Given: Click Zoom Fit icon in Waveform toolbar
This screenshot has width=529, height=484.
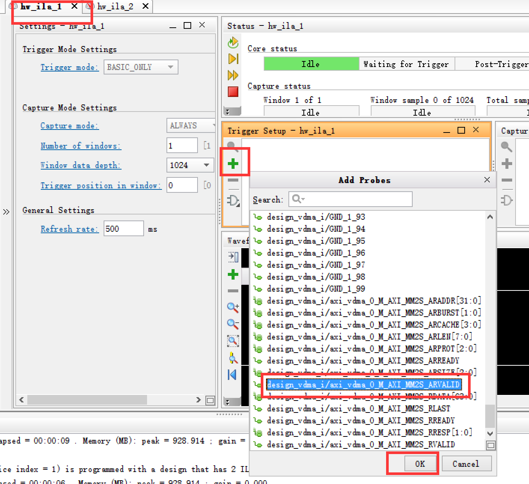Looking at the screenshot, I should (x=233, y=340).
